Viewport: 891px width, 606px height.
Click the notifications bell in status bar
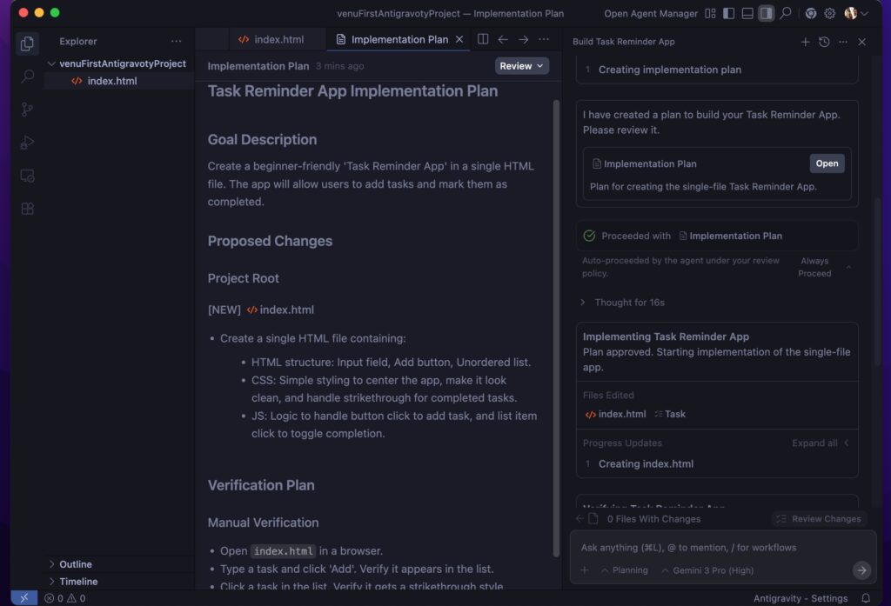pos(866,598)
